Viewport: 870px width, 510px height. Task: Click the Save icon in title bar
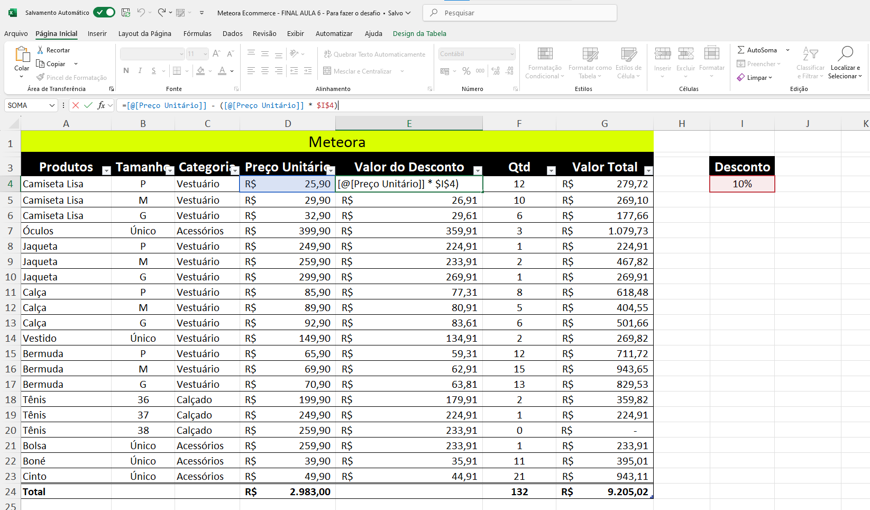pos(126,13)
